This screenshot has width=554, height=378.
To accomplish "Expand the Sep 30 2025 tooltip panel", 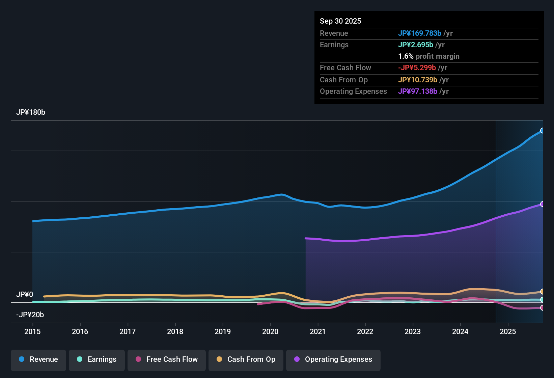I will 340,21.
